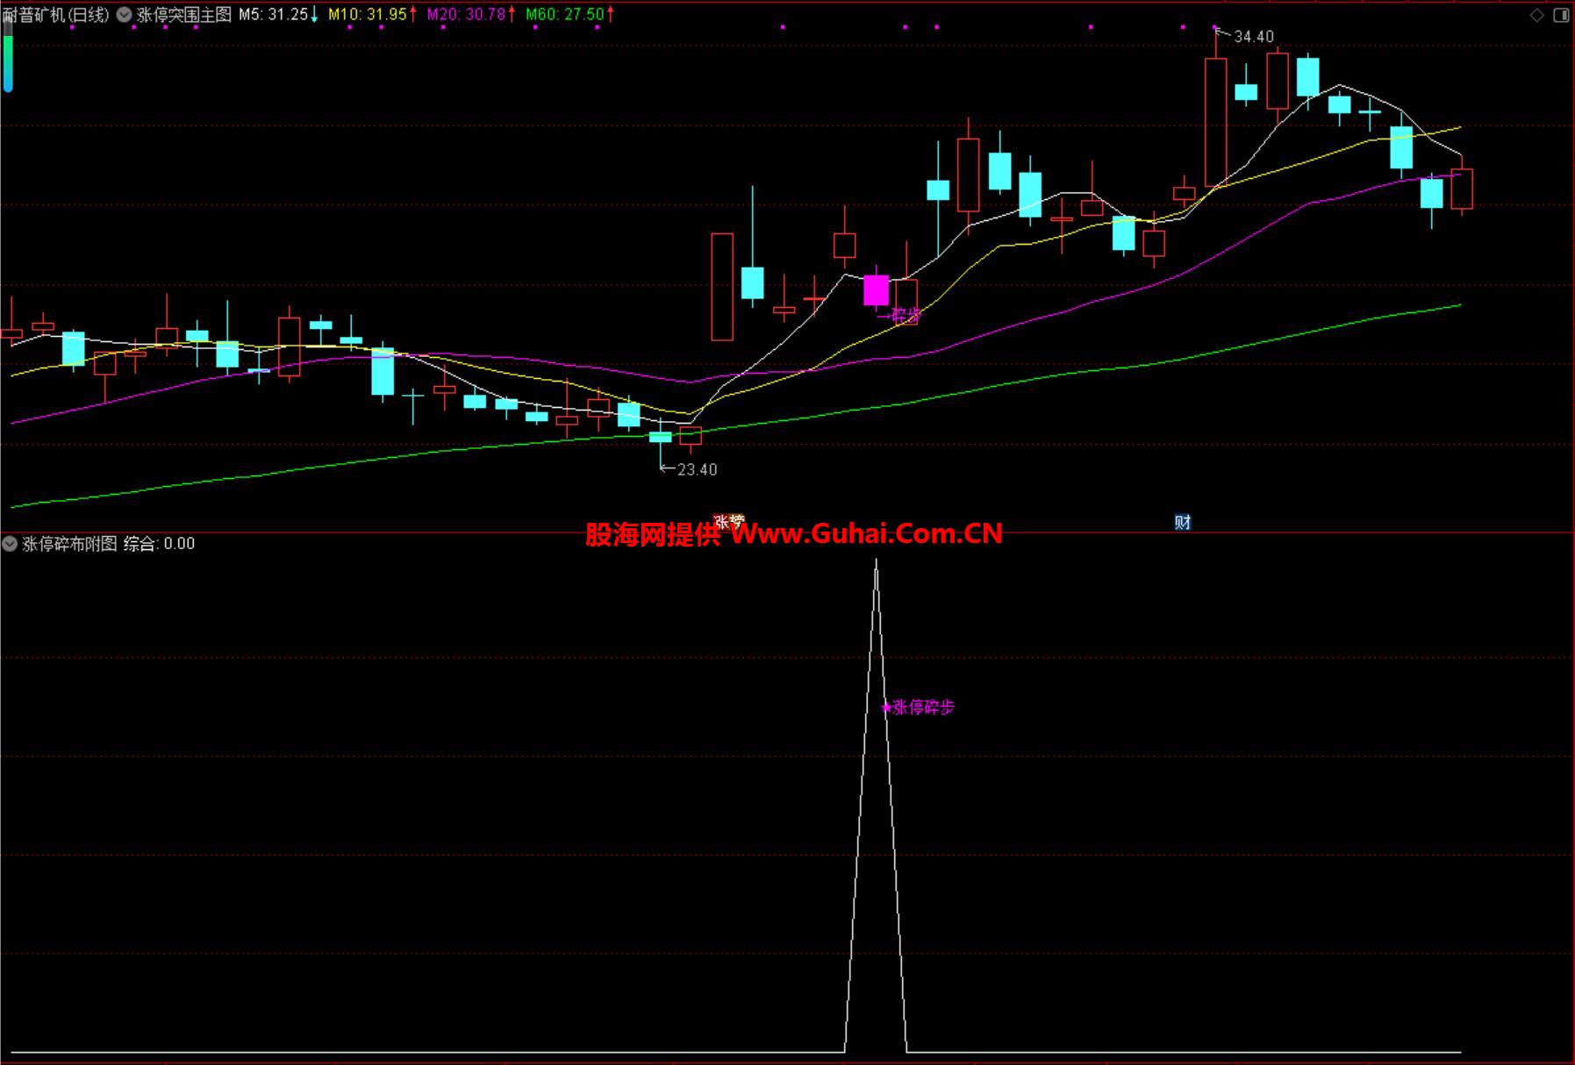The image size is (1575, 1065).
Task: Click the diamond icon at top right
Action: pyautogui.click(x=1536, y=15)
